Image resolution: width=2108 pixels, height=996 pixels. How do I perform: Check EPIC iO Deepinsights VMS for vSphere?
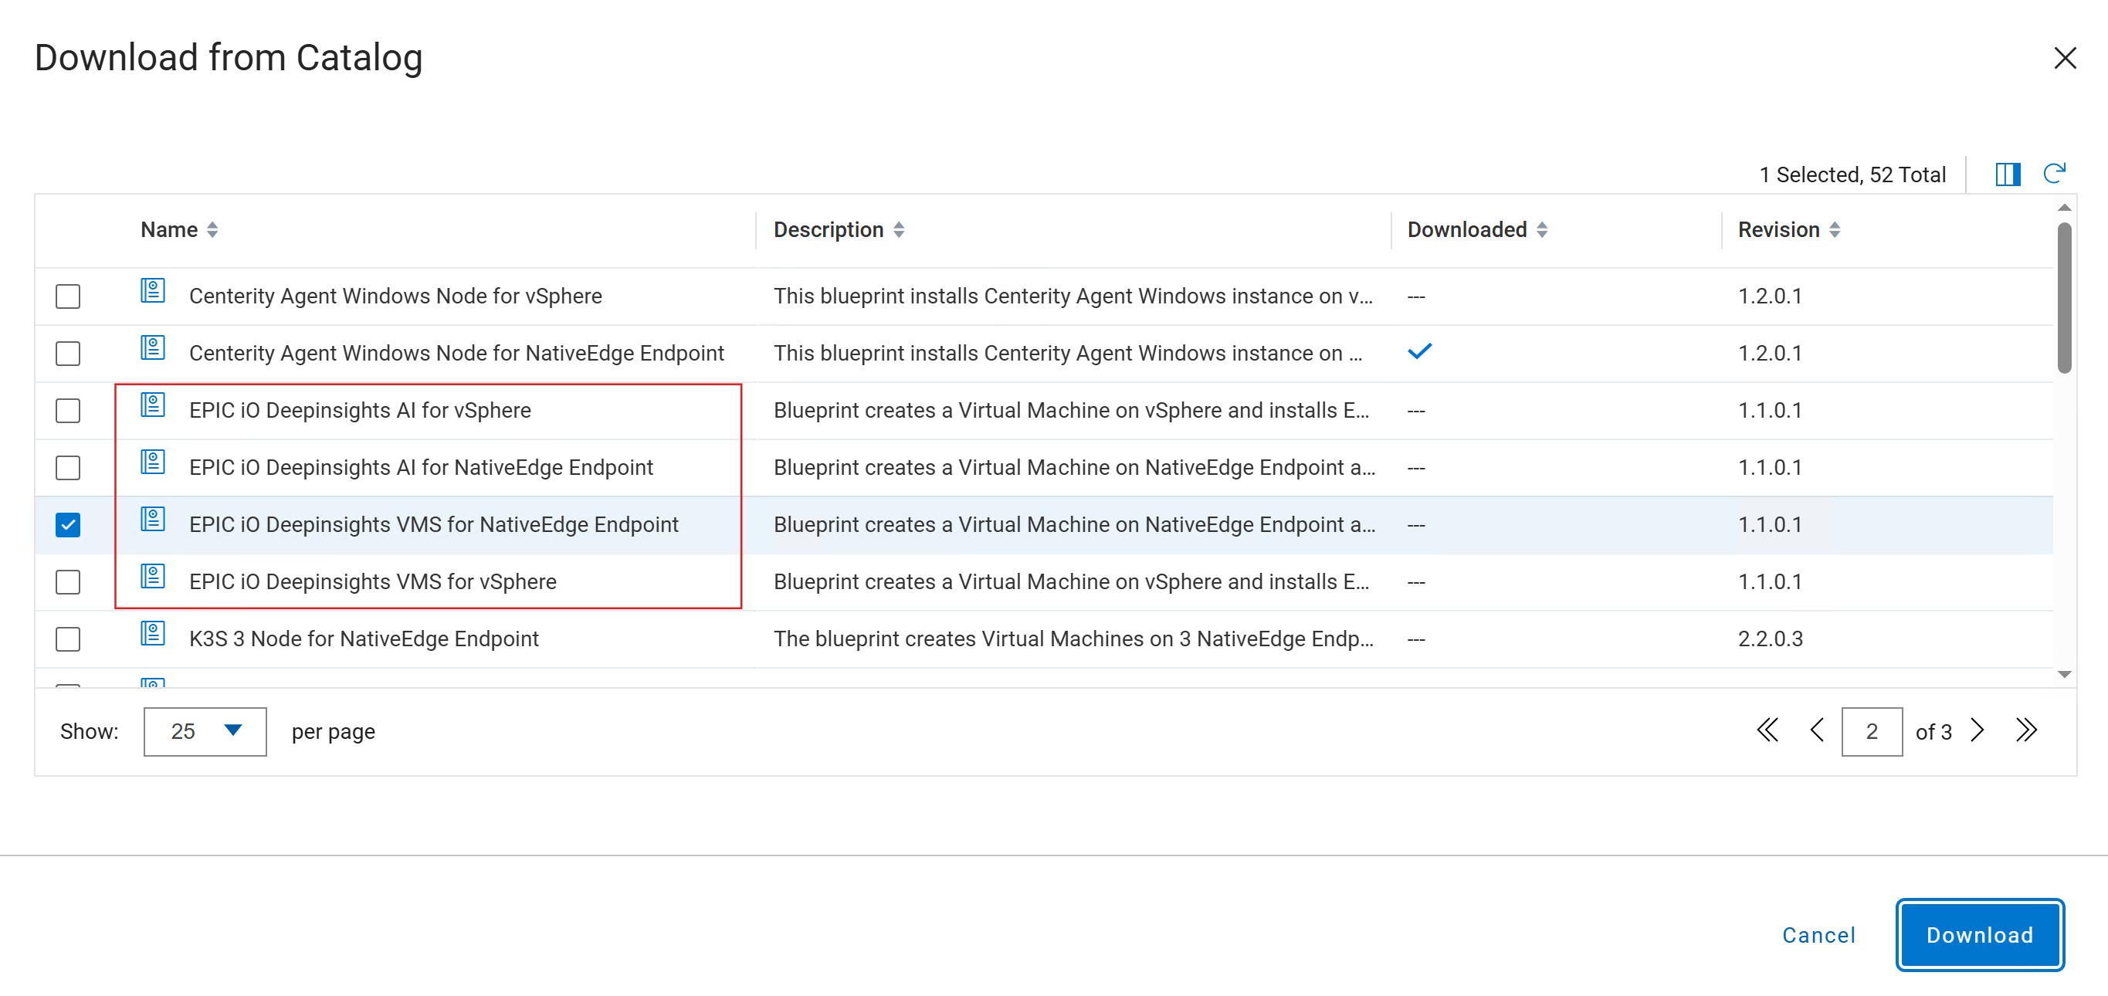(x=68, y=583)
